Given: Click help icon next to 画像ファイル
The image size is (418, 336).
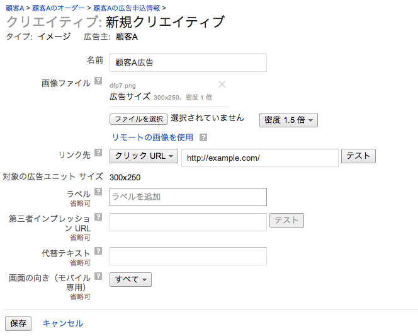Looking at the screenshot, I should tap(98, 81).
